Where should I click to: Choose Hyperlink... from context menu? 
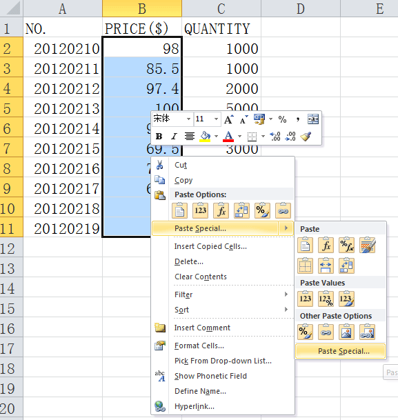(195, 406)
